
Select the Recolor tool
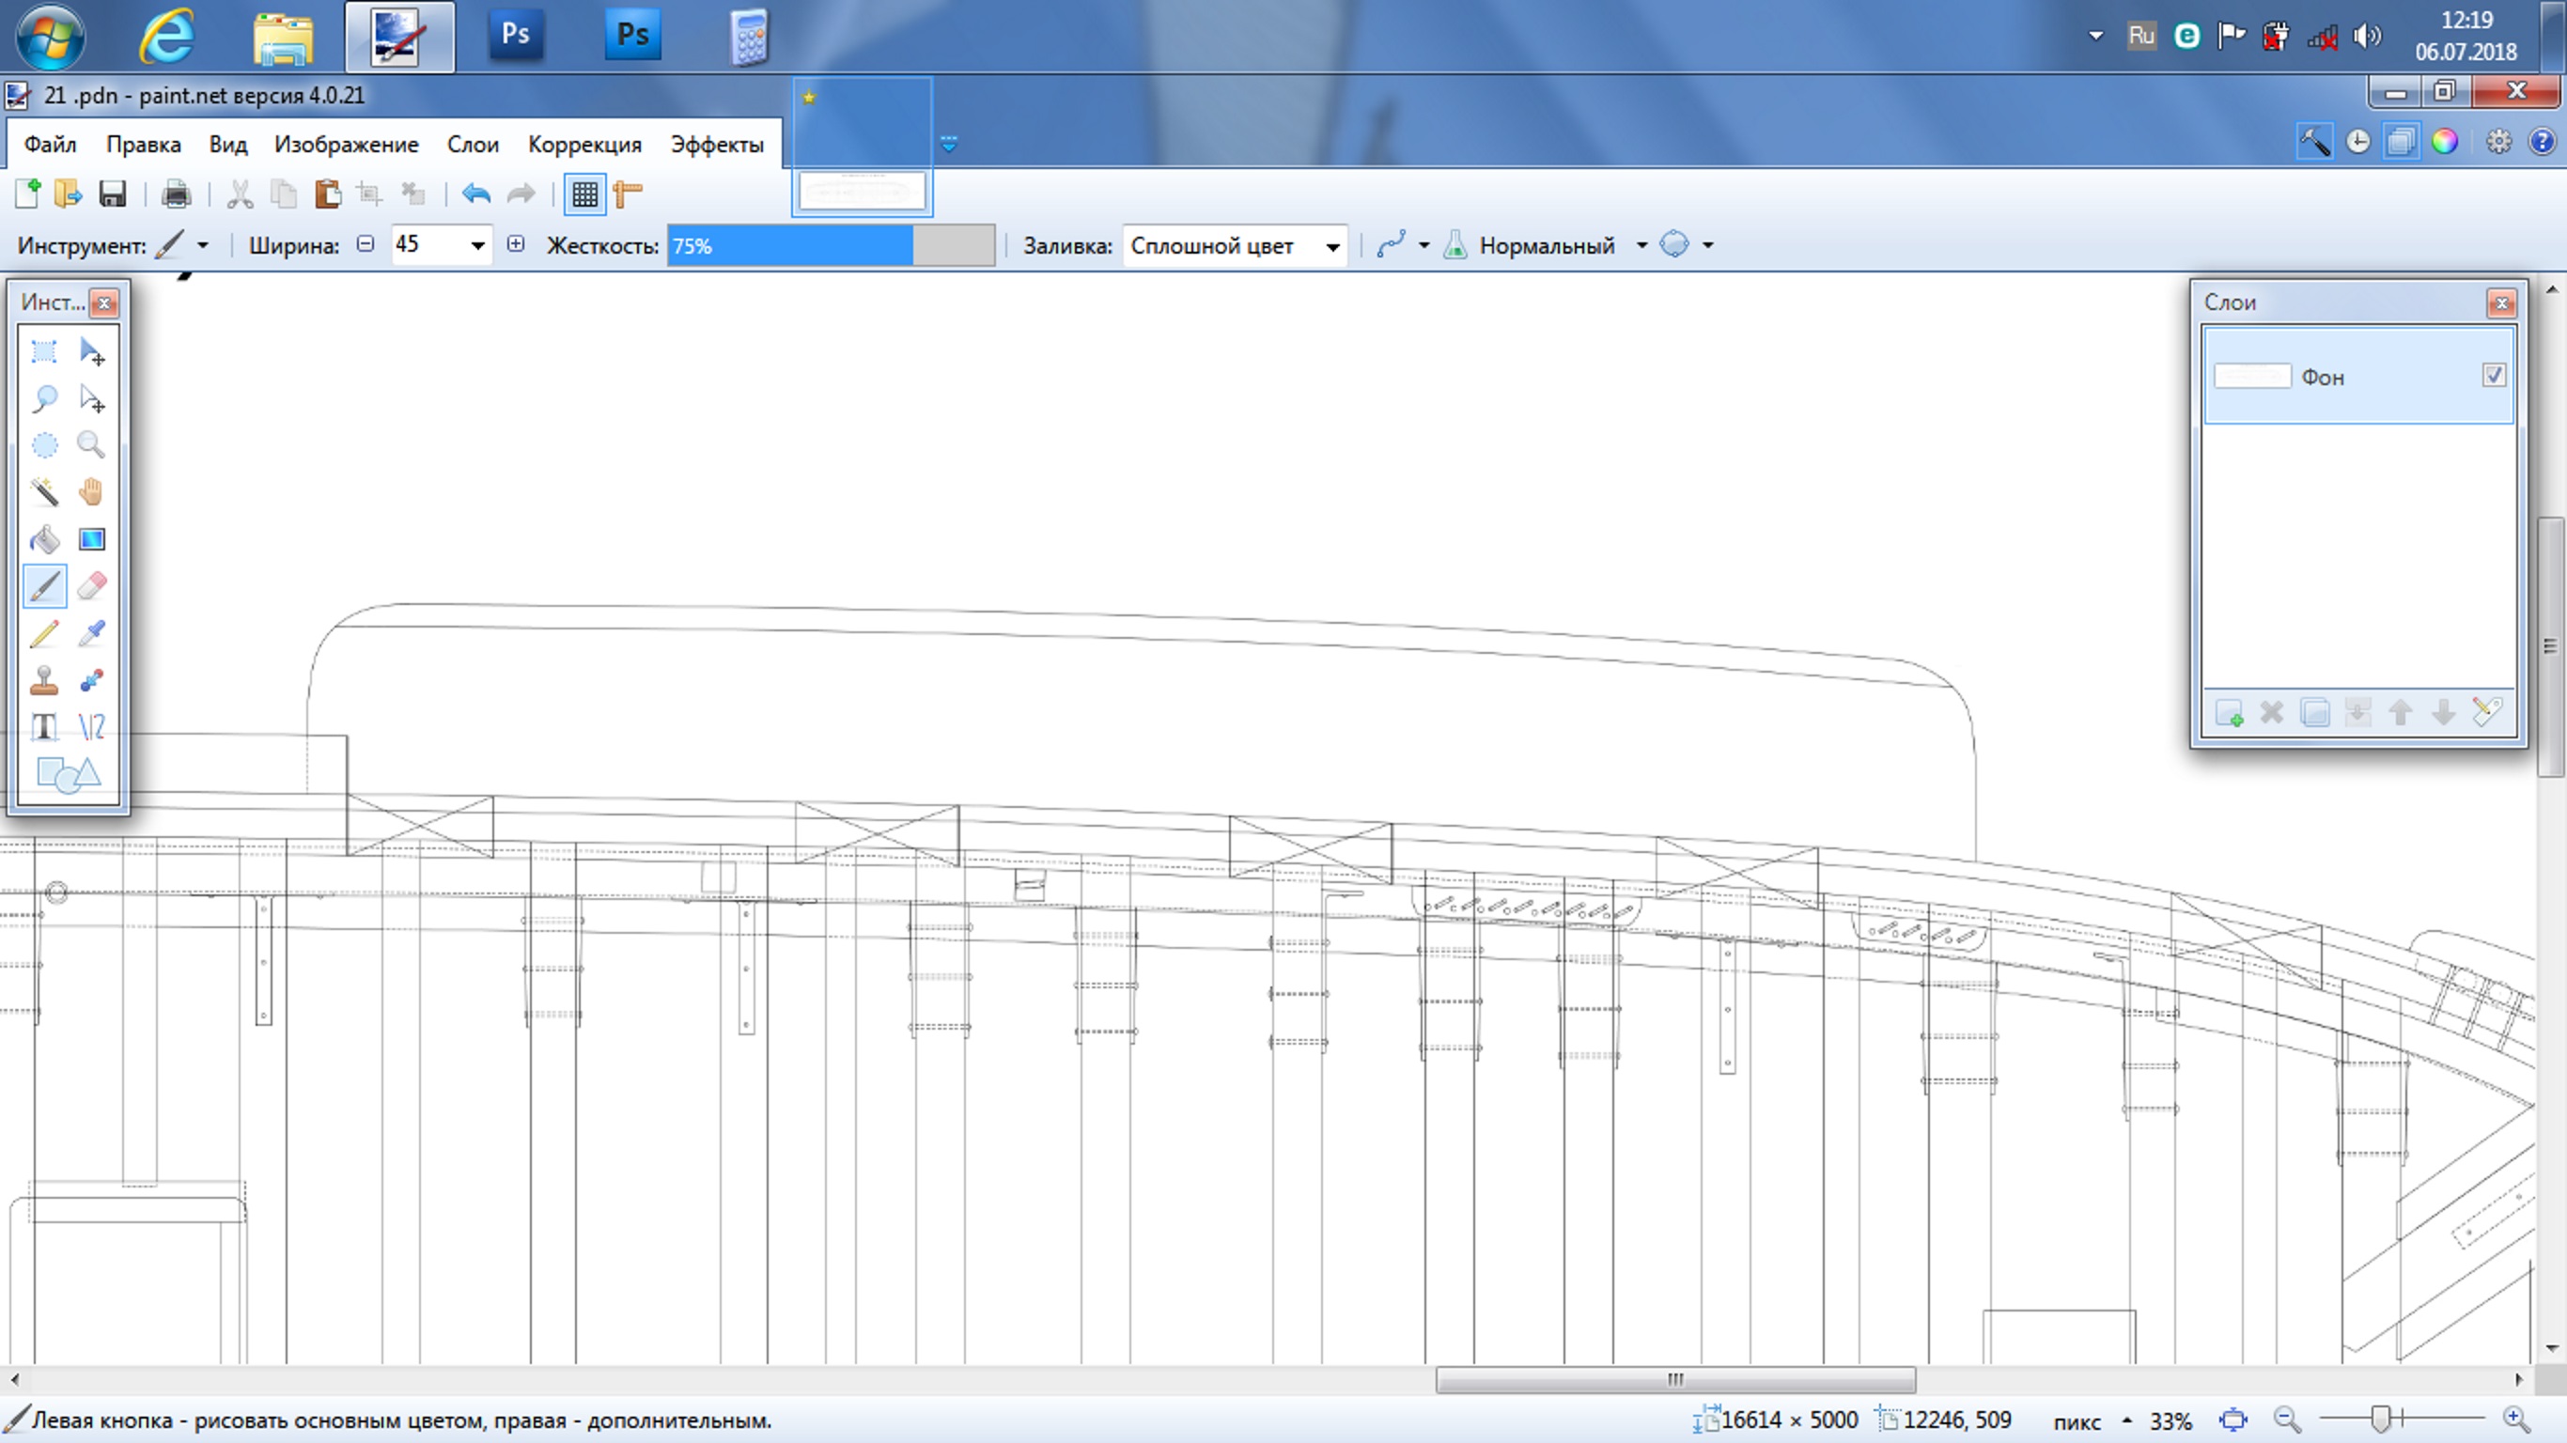[92, 679]
